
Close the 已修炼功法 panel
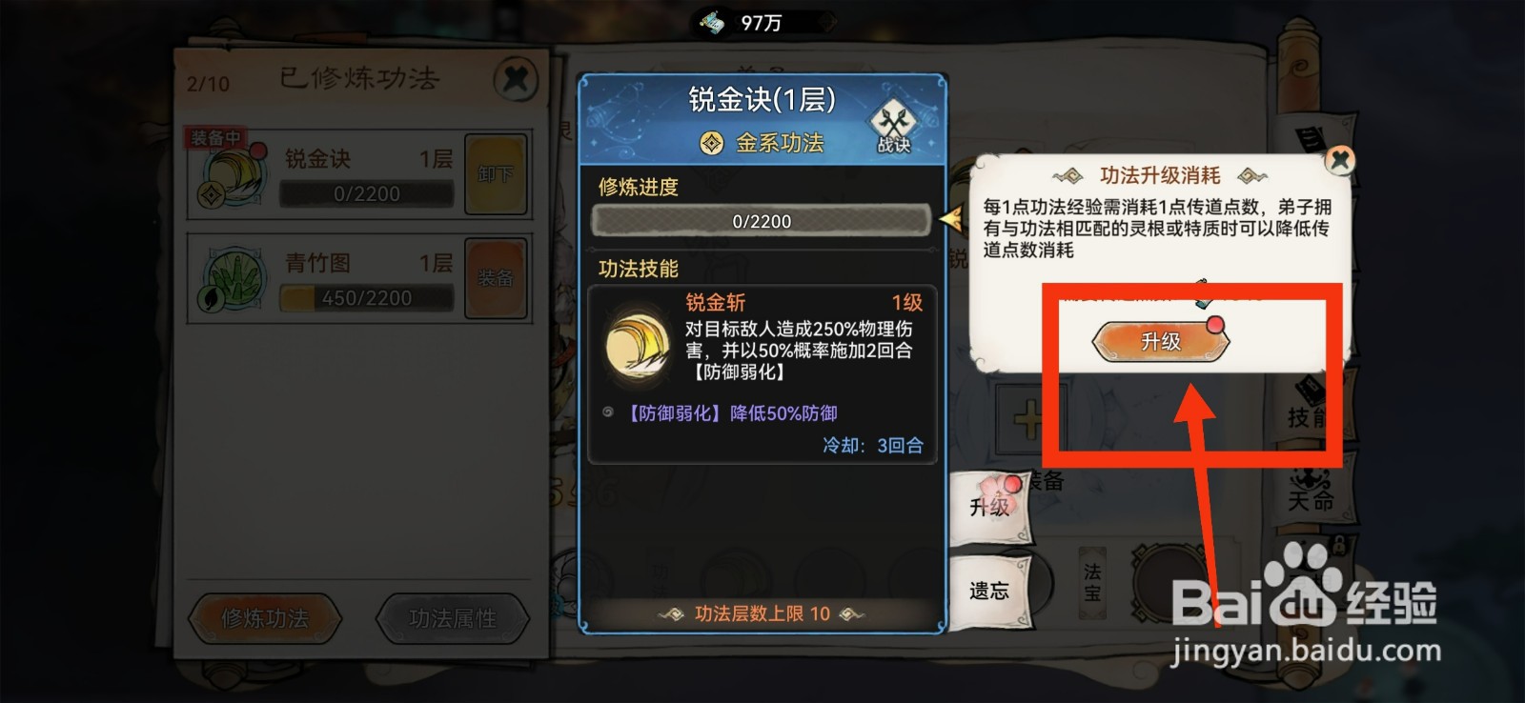[516, 78]
